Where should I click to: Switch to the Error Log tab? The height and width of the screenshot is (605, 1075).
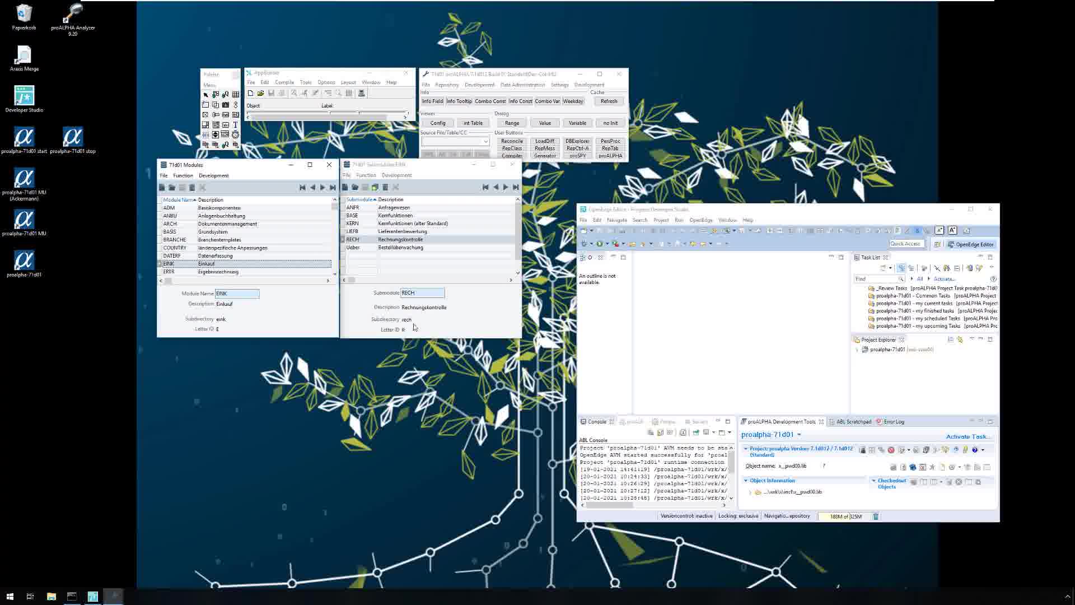click(890, 422)
